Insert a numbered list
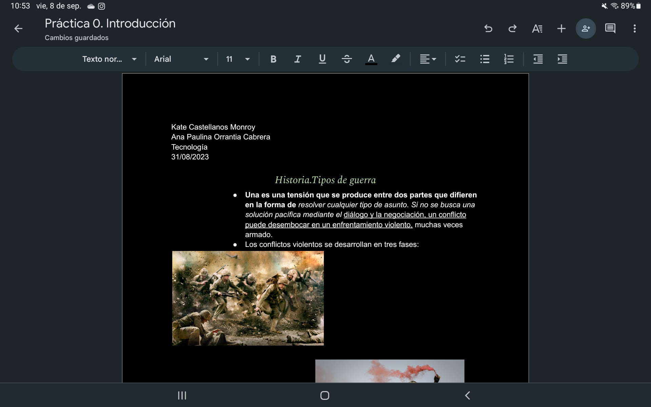This screenshot has width=651, height=407. [509, 59]
